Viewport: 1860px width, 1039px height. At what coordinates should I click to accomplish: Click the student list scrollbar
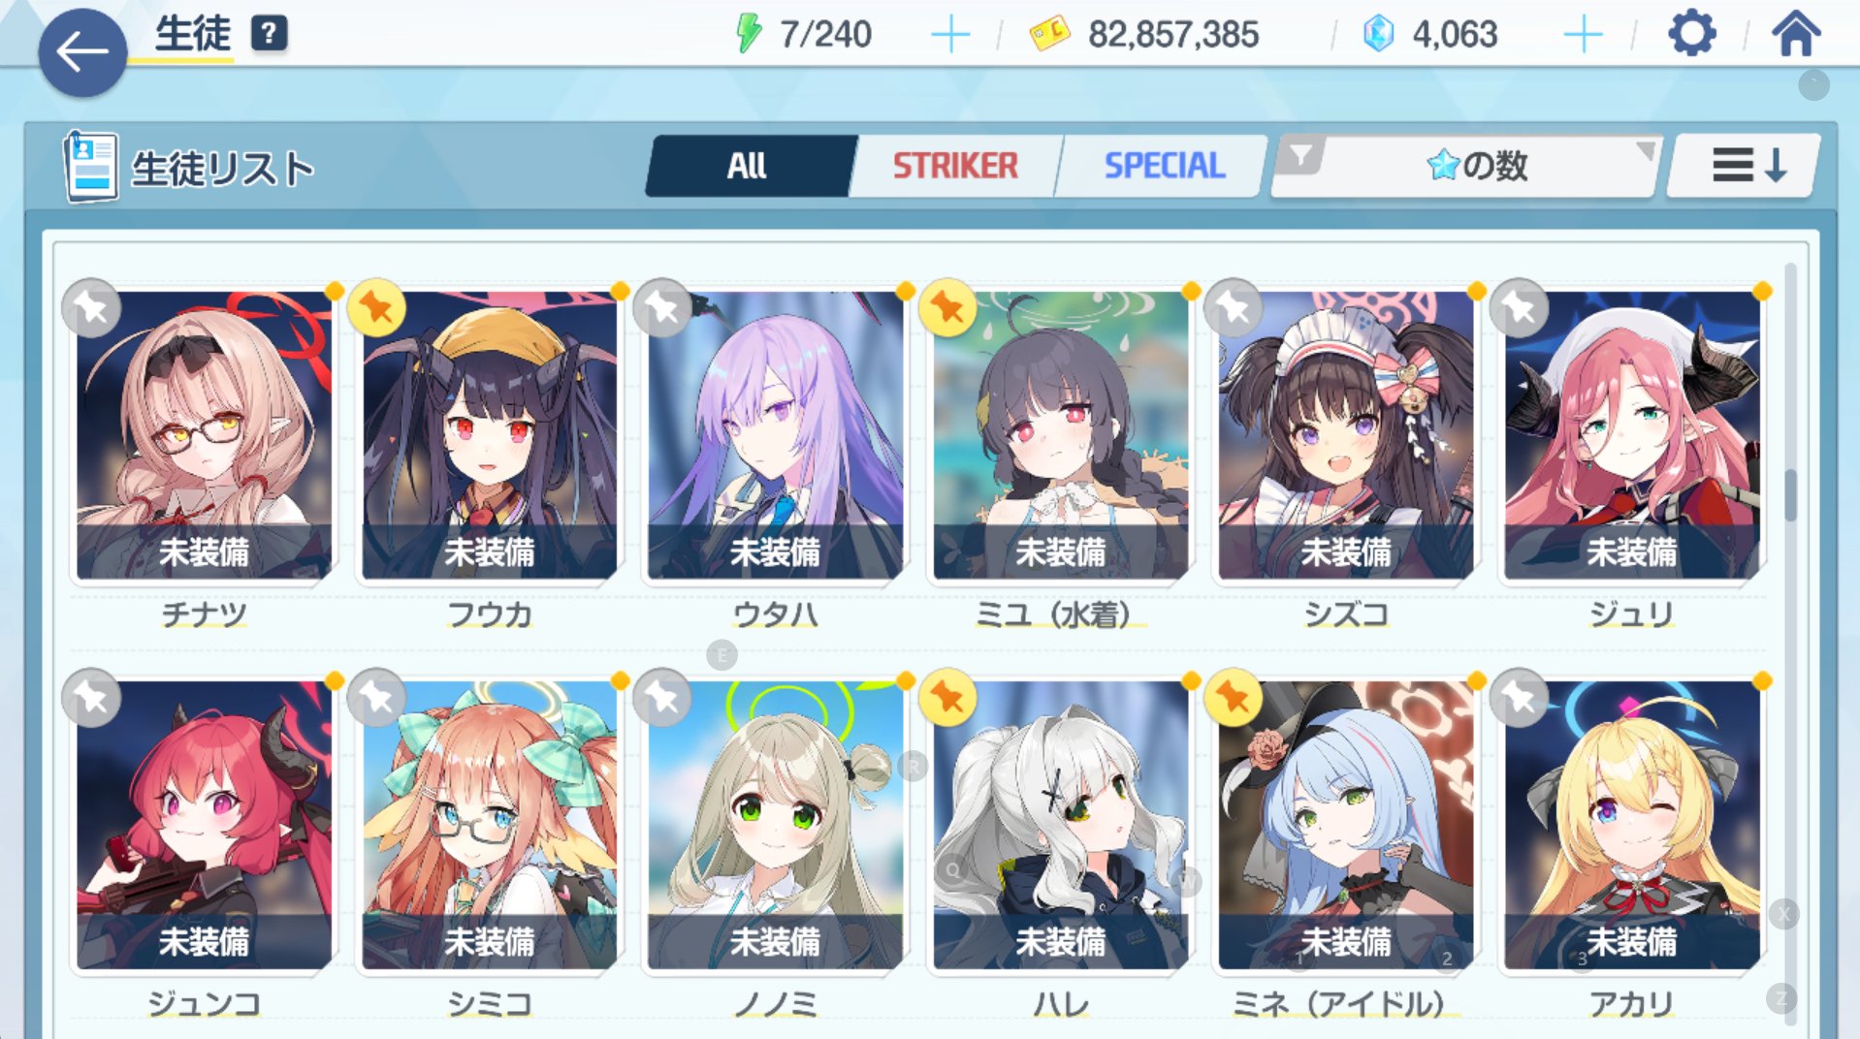pyautogui.click(x=1790, y=494)
